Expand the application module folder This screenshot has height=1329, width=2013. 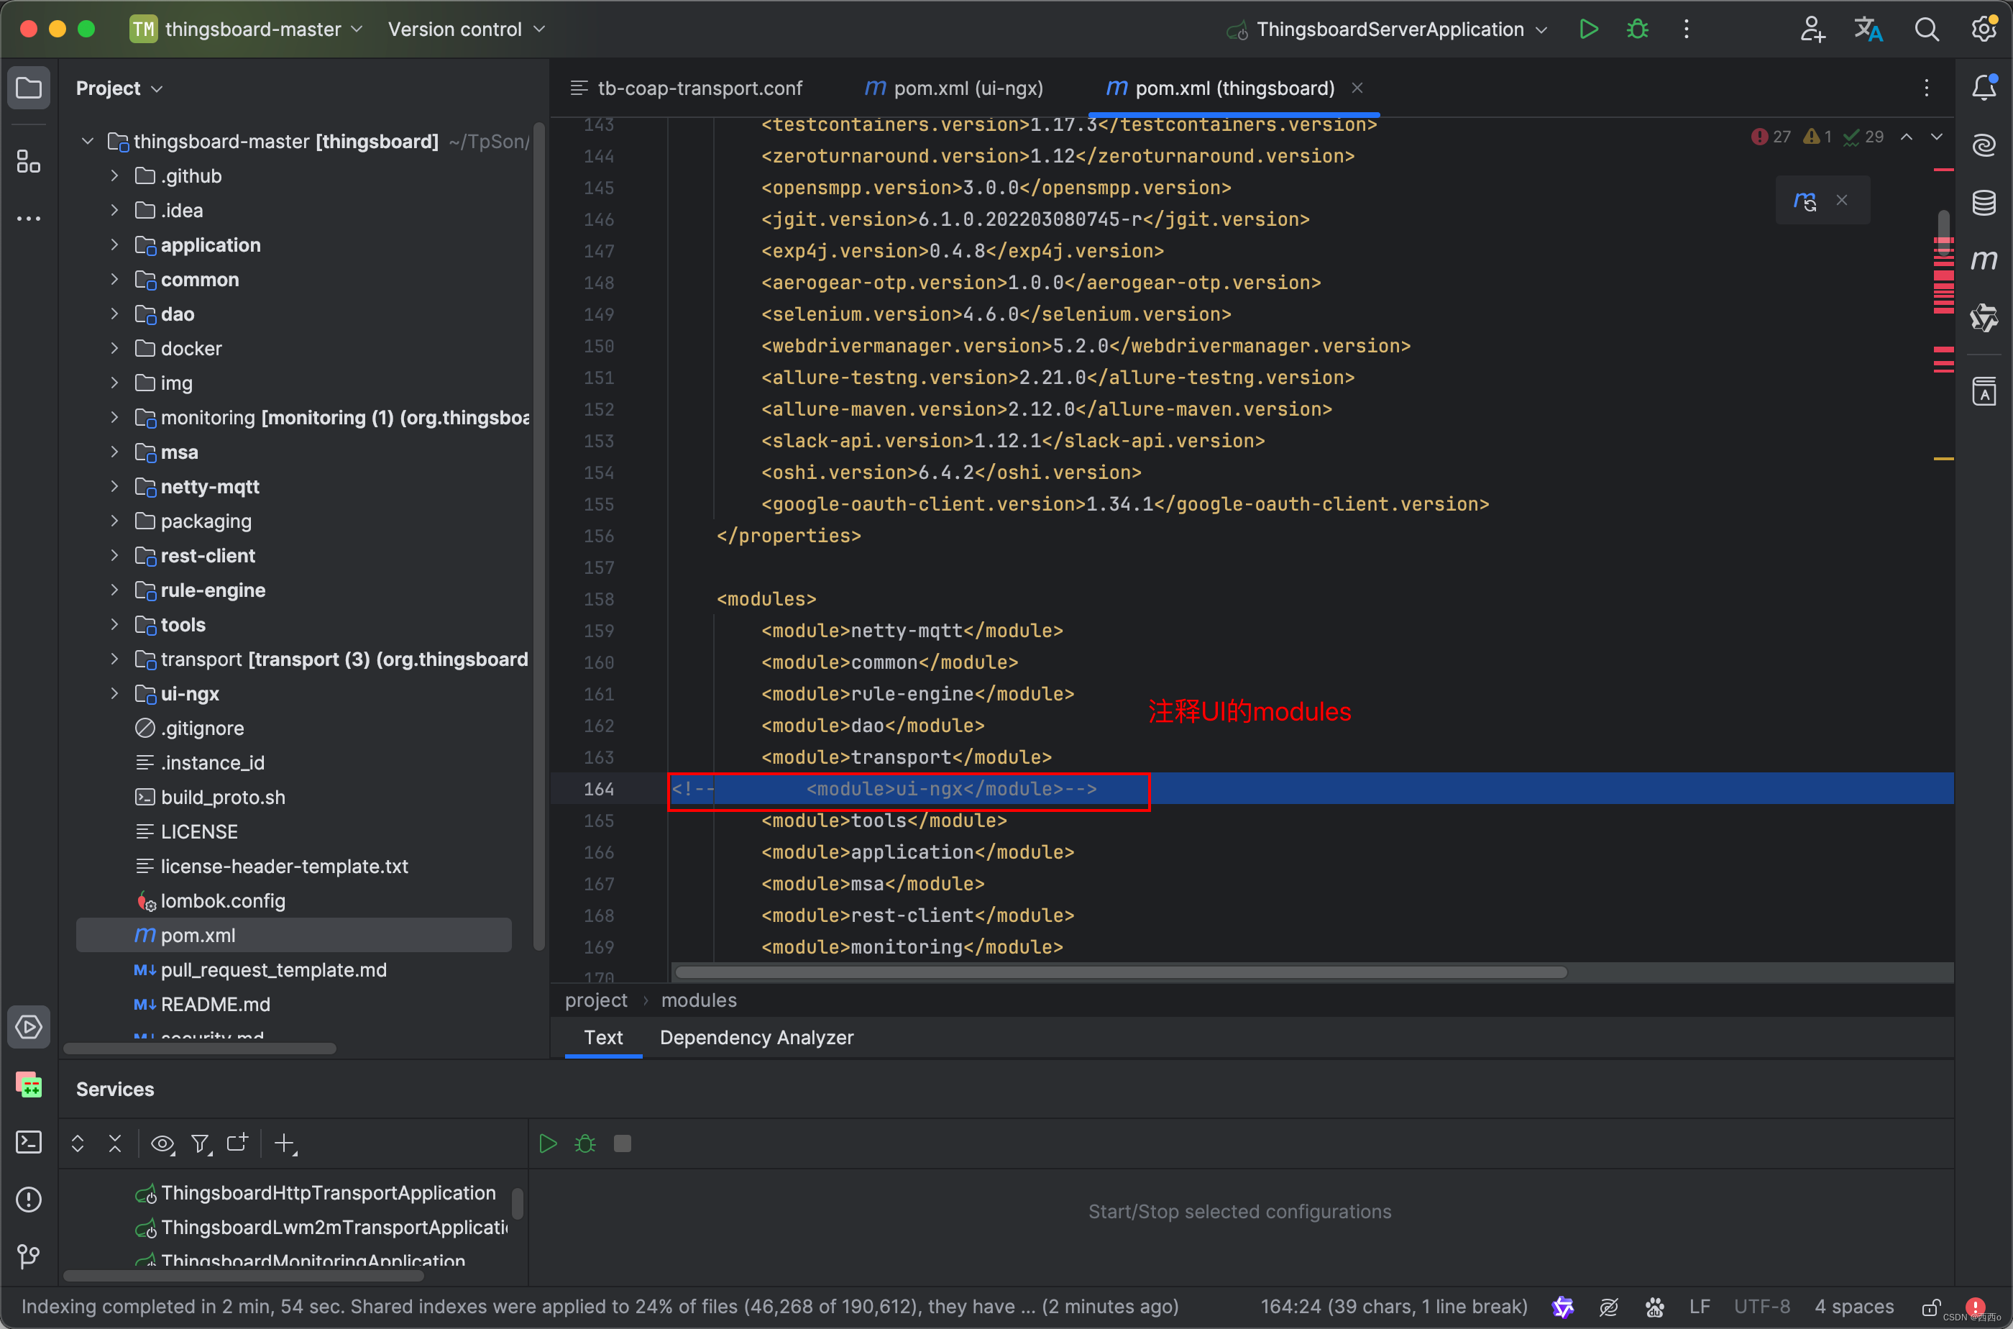[114, 245]
